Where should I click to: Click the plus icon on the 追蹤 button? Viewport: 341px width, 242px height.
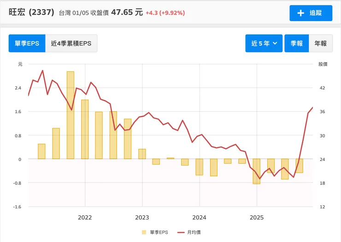pyautogui.click(x=300, y=13)
